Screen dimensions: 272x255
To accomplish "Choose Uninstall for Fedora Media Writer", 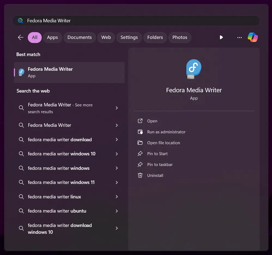I will [155, 175].
